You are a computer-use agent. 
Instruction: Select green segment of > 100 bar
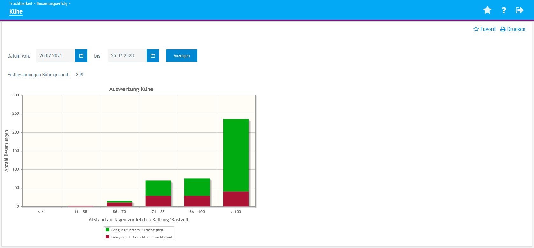point(236,155)
